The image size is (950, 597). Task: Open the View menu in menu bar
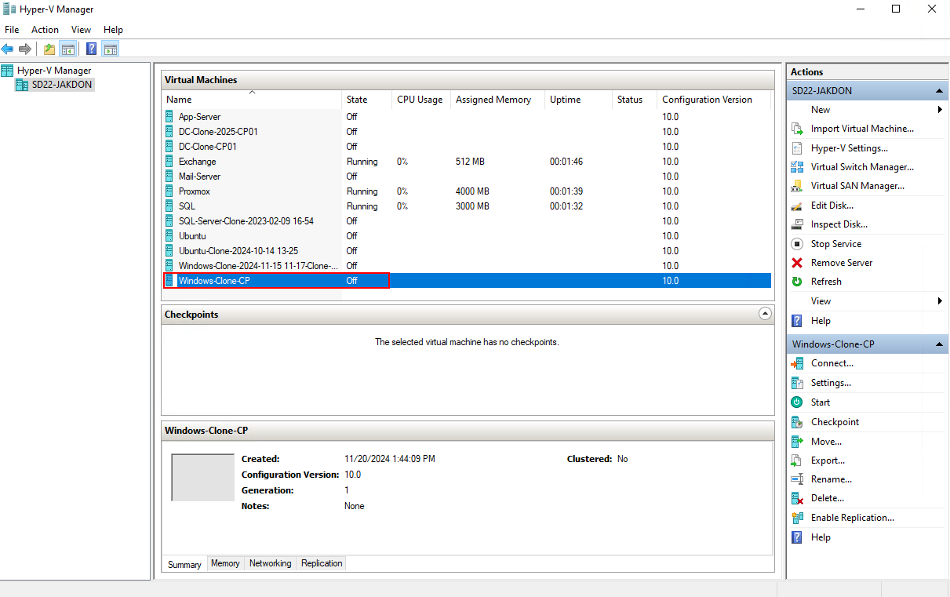click(82, 30)
